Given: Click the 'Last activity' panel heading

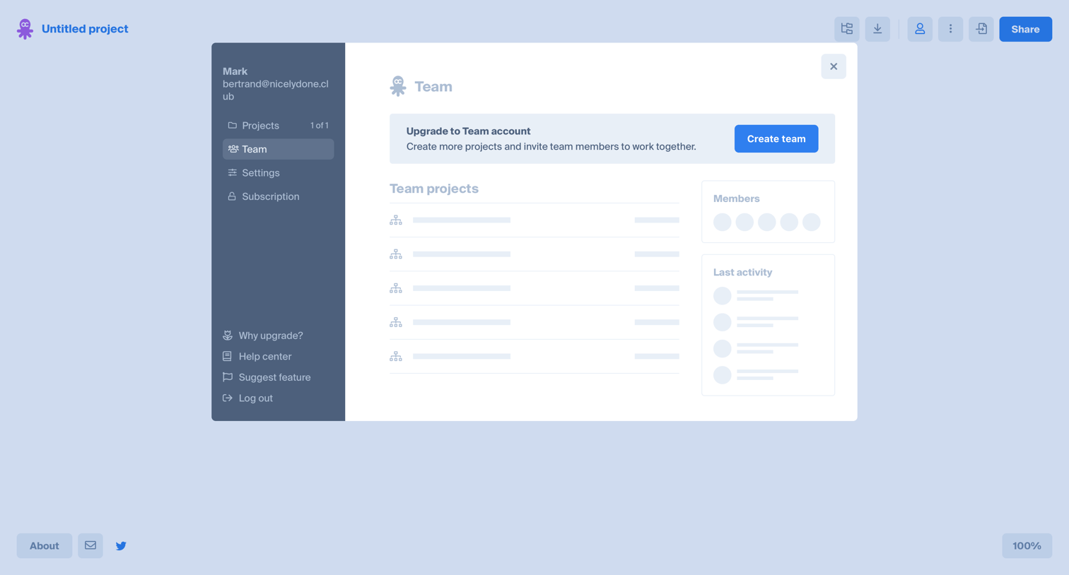Looking at the screenshot, I should click(x=742, y=273).
